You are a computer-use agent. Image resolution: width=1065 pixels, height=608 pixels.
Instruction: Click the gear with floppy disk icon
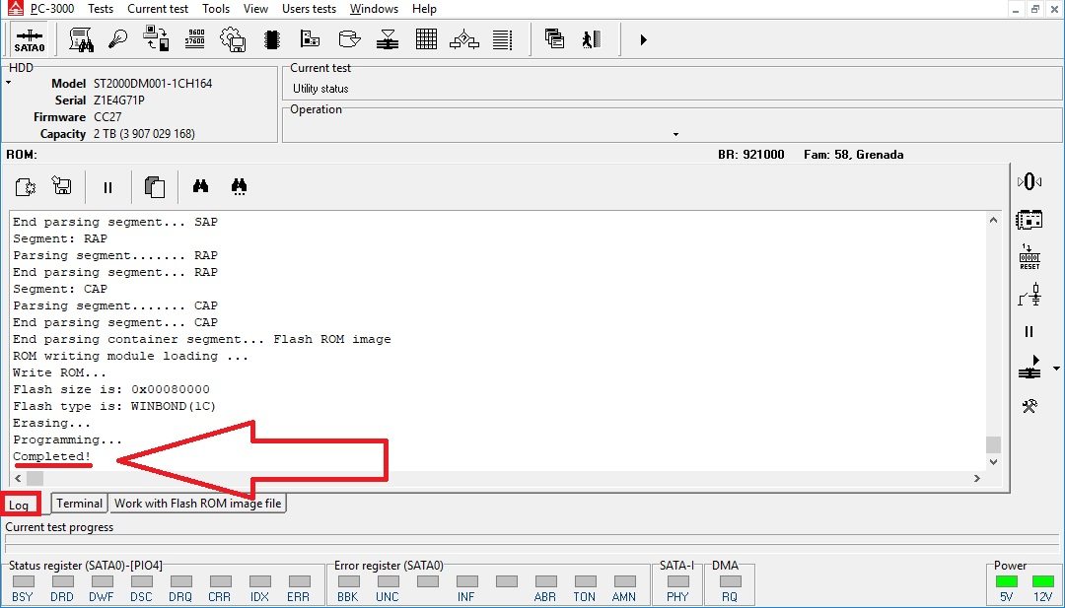233,39
